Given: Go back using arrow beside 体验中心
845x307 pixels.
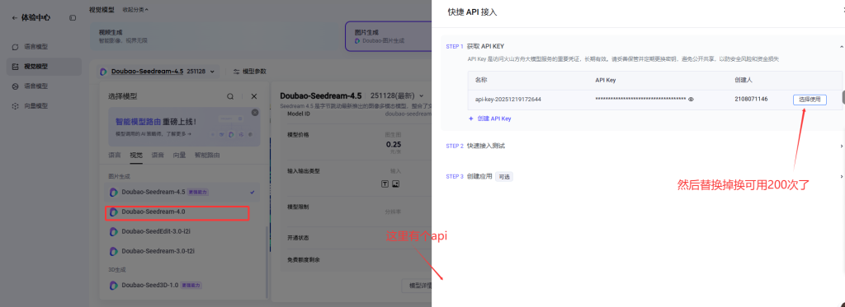Looking at the screenshot, I should [15, 18].
